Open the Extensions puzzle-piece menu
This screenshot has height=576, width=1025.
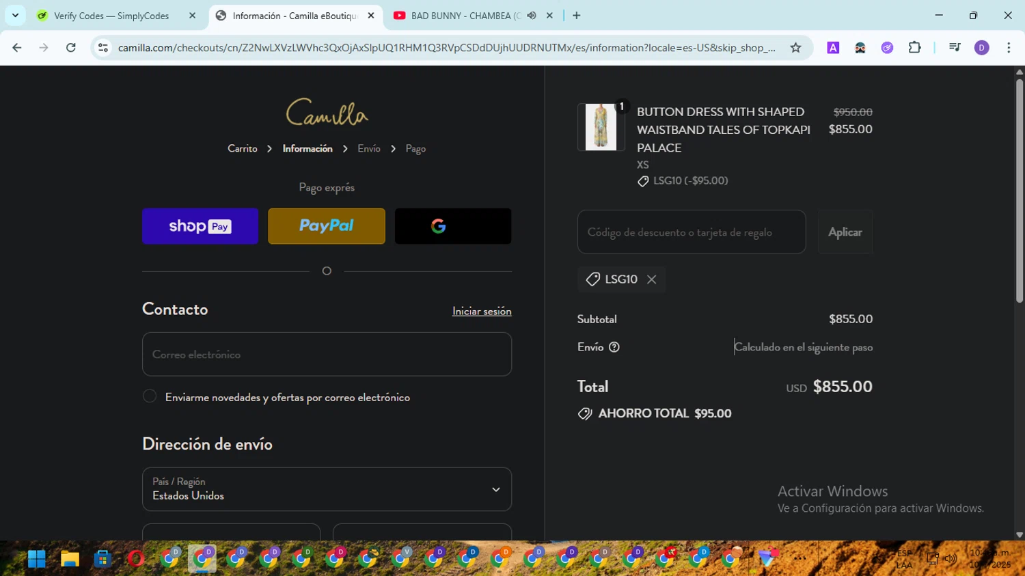(x=914, y=48)
